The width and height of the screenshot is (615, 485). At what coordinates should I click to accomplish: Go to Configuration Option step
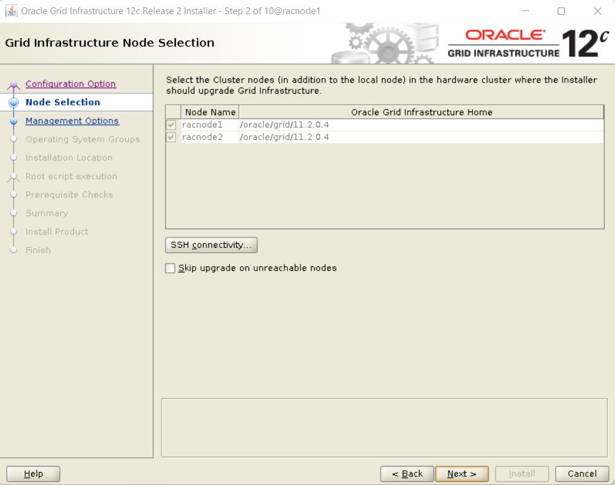70,84
